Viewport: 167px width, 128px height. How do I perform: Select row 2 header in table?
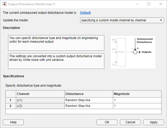click(11, 106)
